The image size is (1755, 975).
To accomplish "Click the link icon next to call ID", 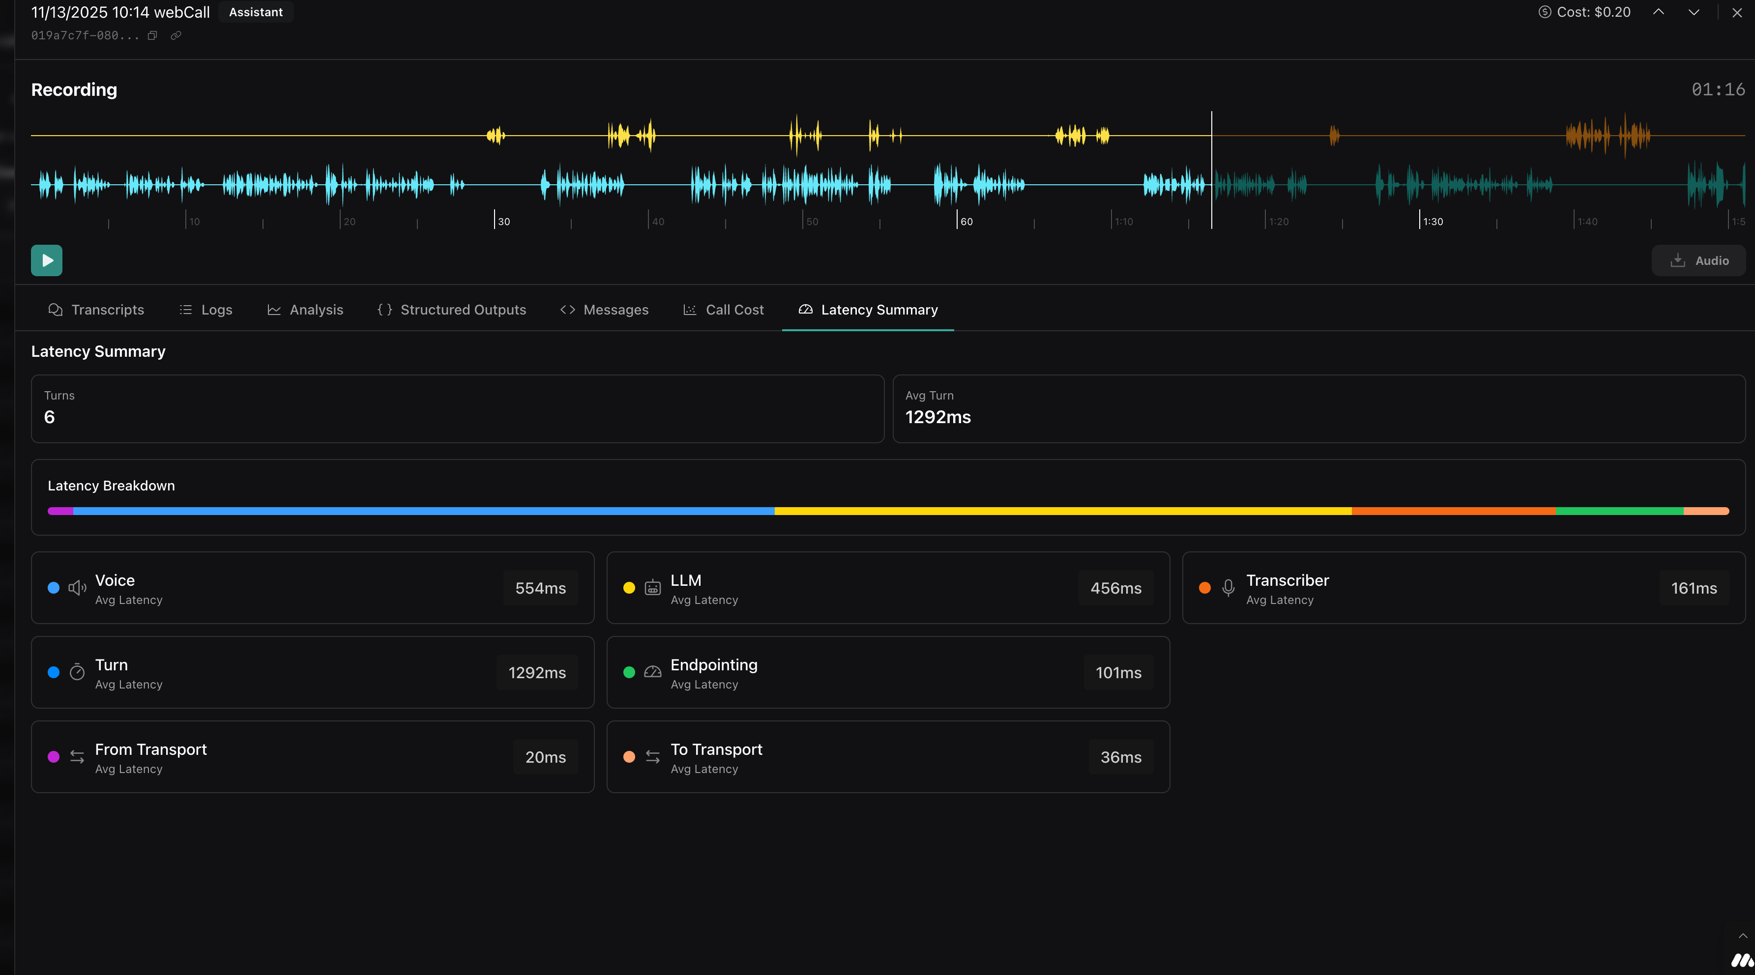I will click(x=176, y=35).
